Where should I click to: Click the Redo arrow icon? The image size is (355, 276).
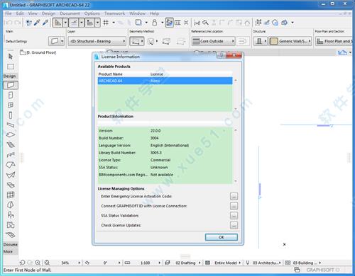click(x=18, y=23)
